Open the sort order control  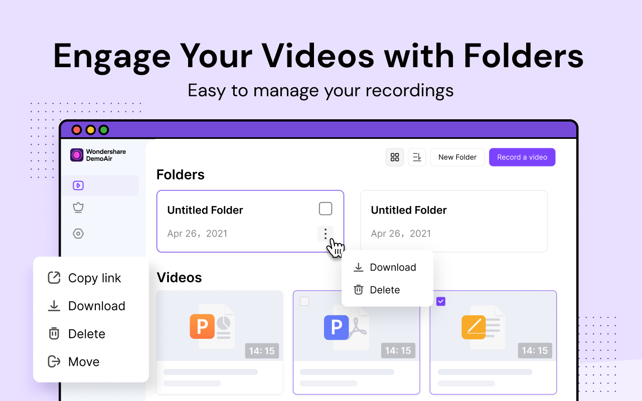point(417,157)
